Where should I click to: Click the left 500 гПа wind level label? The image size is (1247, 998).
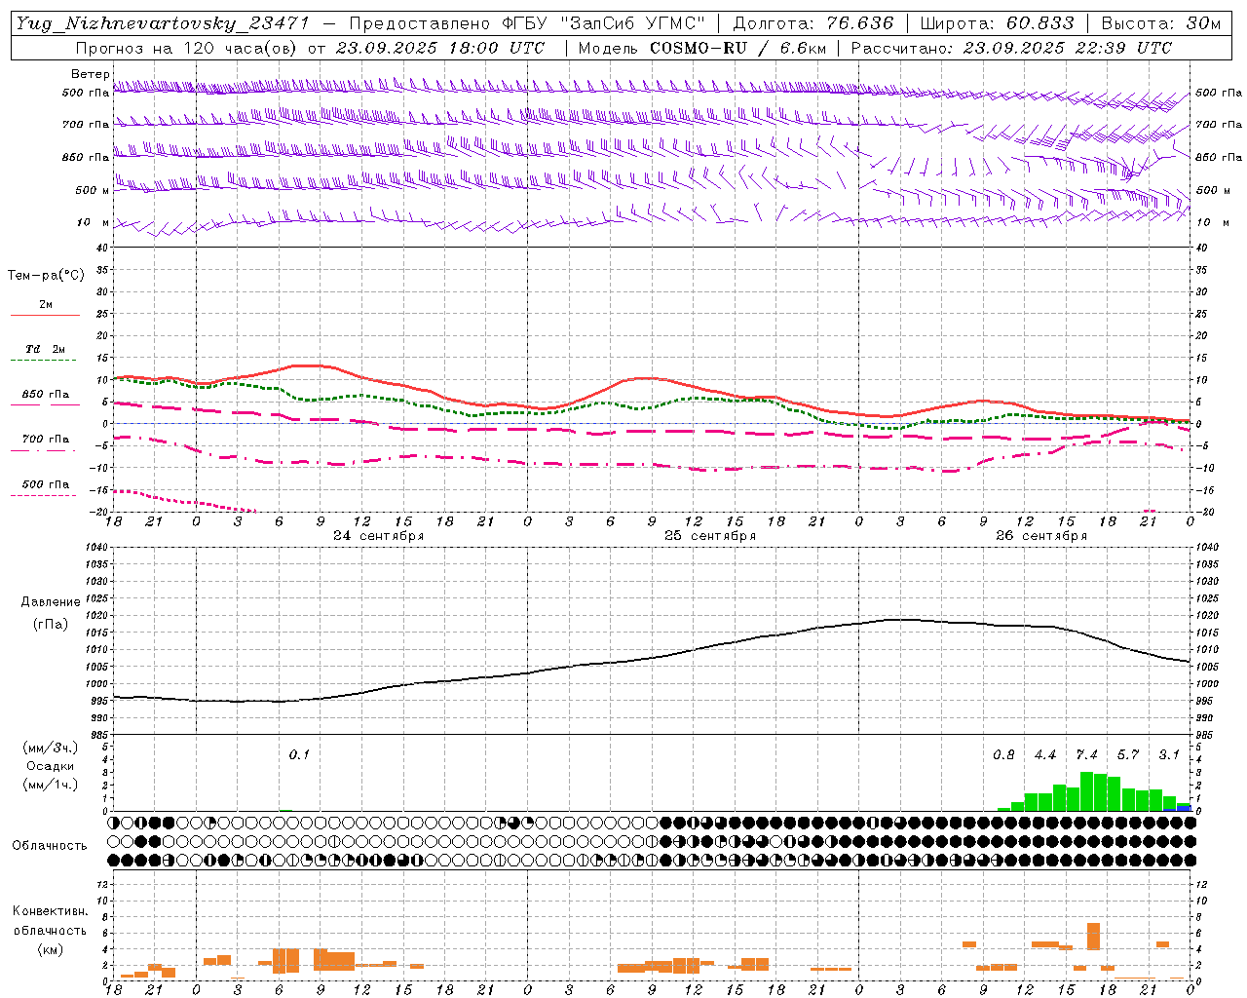pos(86,93)
